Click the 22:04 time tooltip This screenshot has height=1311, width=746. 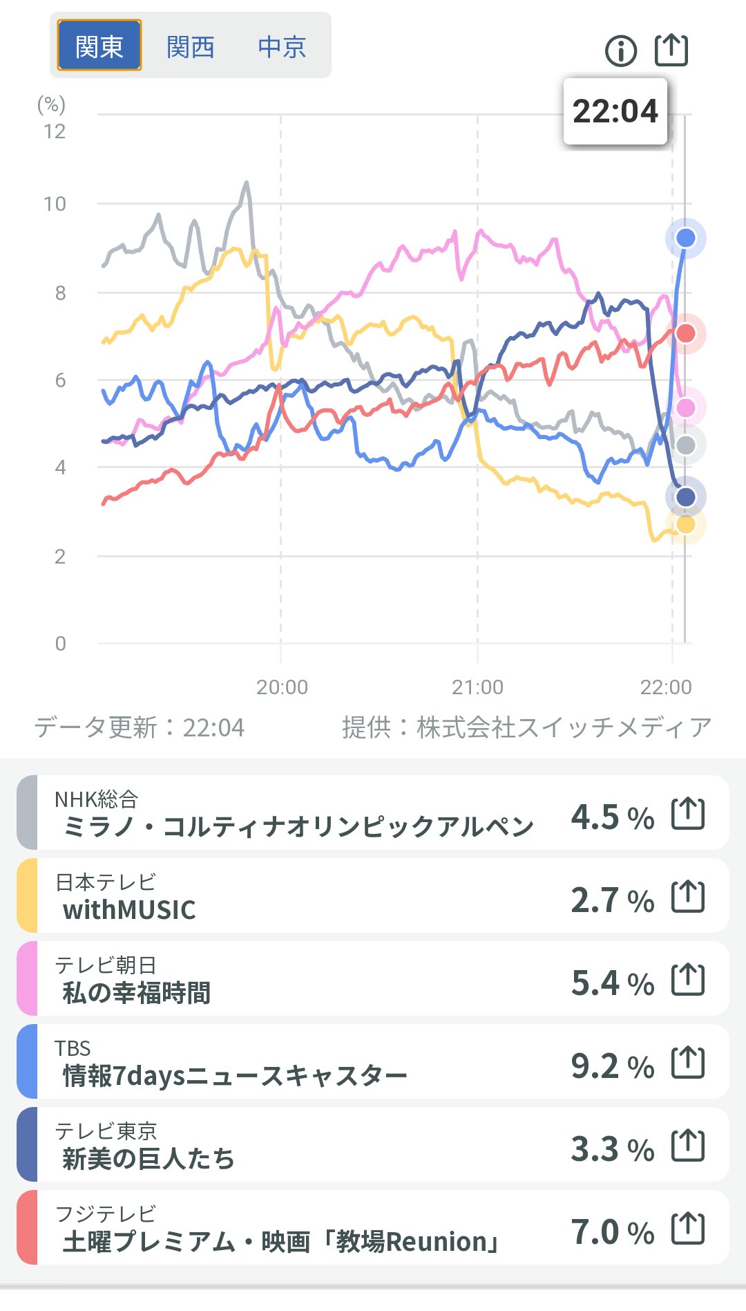click(x=615, y=111)
